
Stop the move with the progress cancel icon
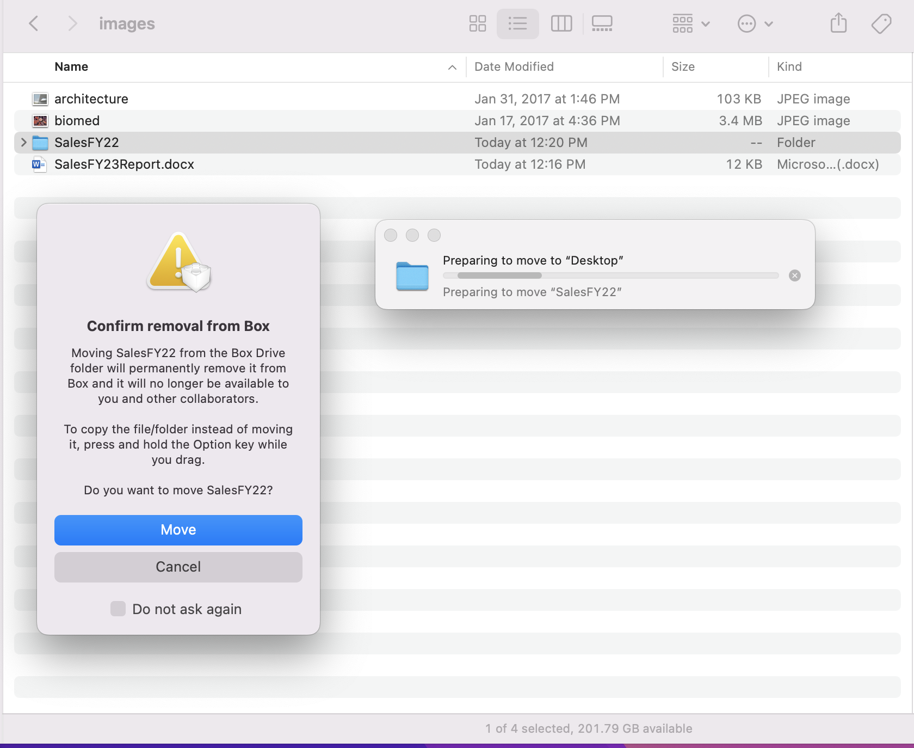795,275
